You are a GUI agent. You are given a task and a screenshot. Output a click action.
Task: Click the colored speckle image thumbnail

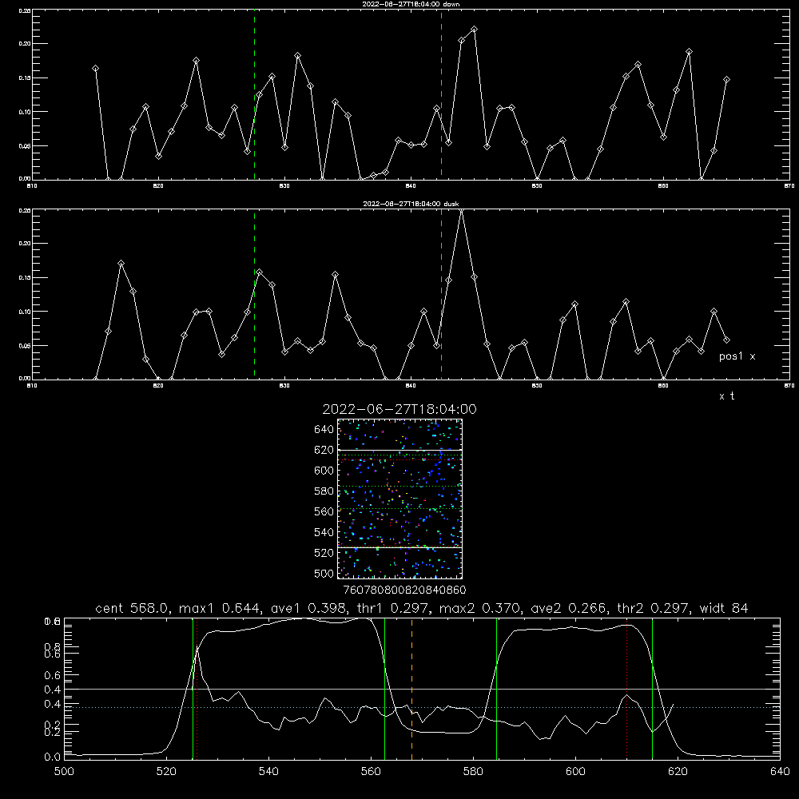pos(399,499)
